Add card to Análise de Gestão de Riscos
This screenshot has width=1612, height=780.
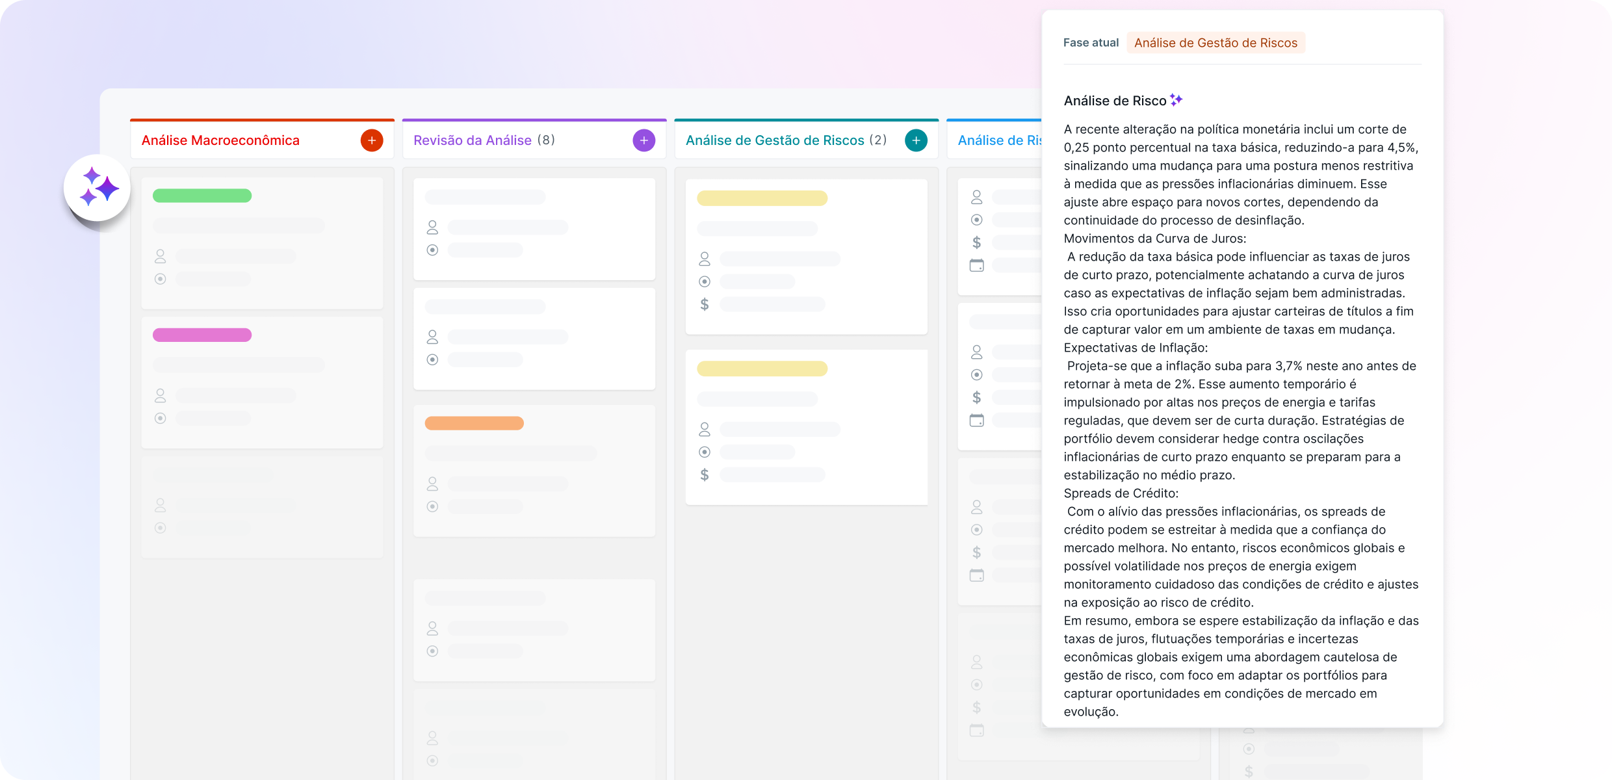[916, 140]
